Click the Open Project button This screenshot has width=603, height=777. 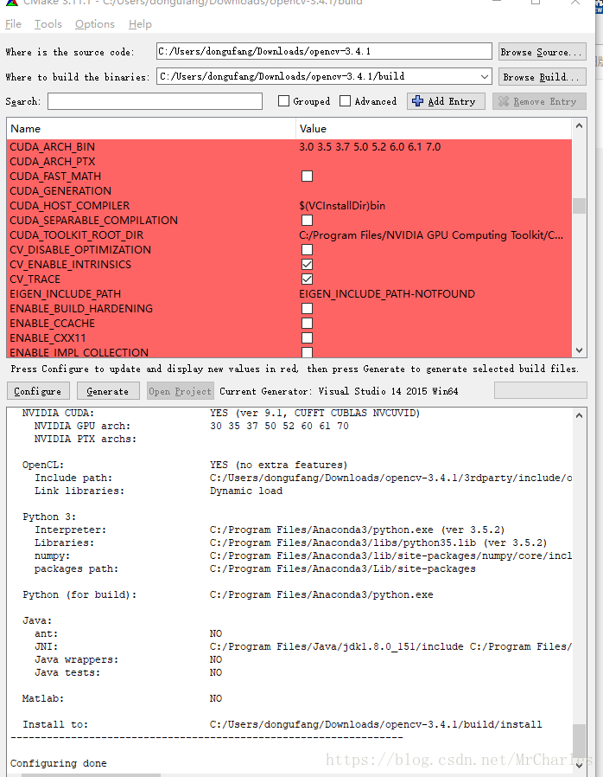tap(180, 391)
